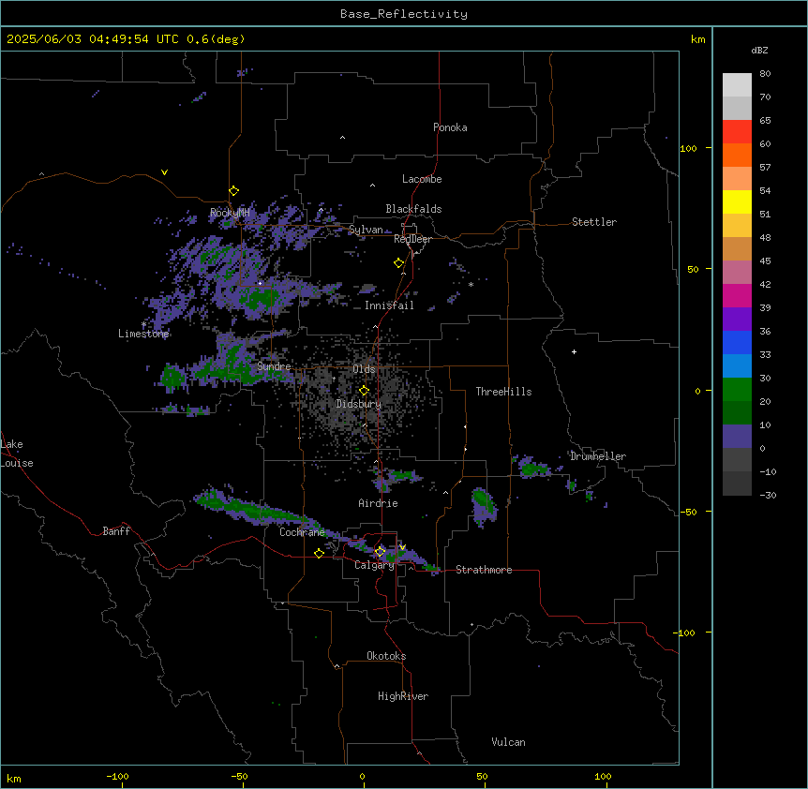This screenshot has height=789, width=808.
Task: Click the white caret marker west of Lacombe
Action: click(x=372, y=185)
